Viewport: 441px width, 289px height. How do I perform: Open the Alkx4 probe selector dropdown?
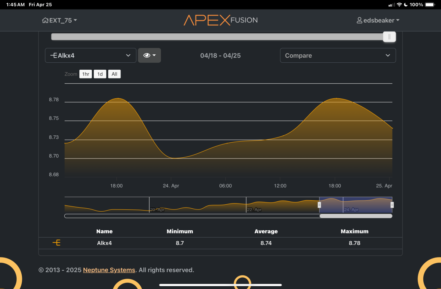coord(90,55)
